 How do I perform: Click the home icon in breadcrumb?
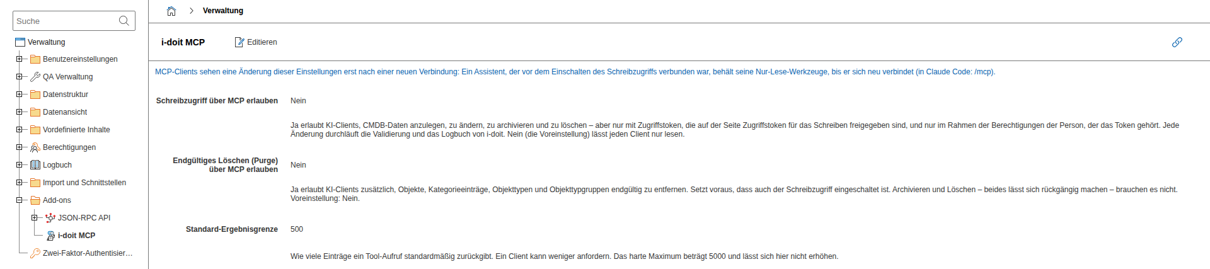tap(171, 11)
